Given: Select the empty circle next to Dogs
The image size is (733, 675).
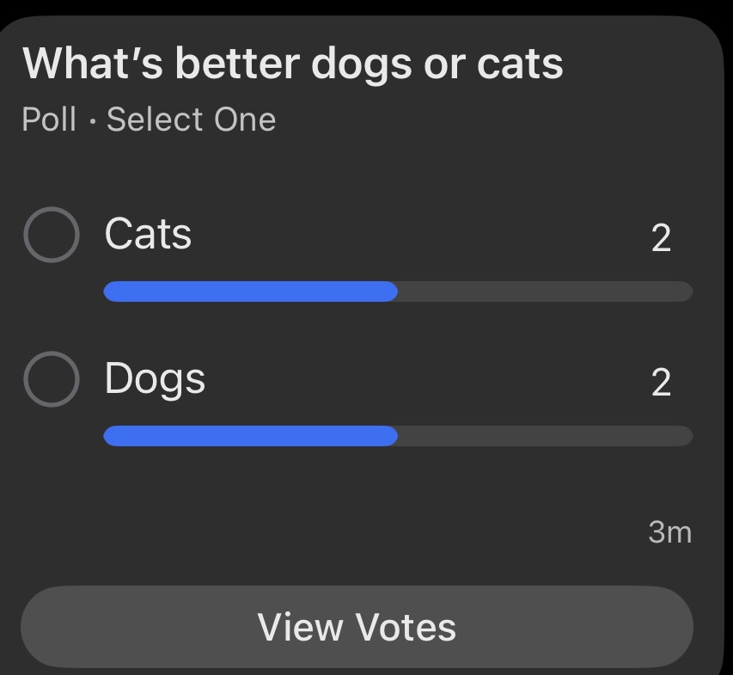Looking at the screenshot, I should click(x=52, y=379).
